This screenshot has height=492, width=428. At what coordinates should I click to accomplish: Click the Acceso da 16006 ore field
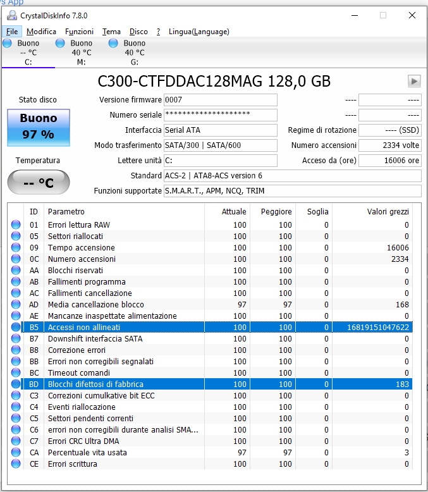click(389, 161)
